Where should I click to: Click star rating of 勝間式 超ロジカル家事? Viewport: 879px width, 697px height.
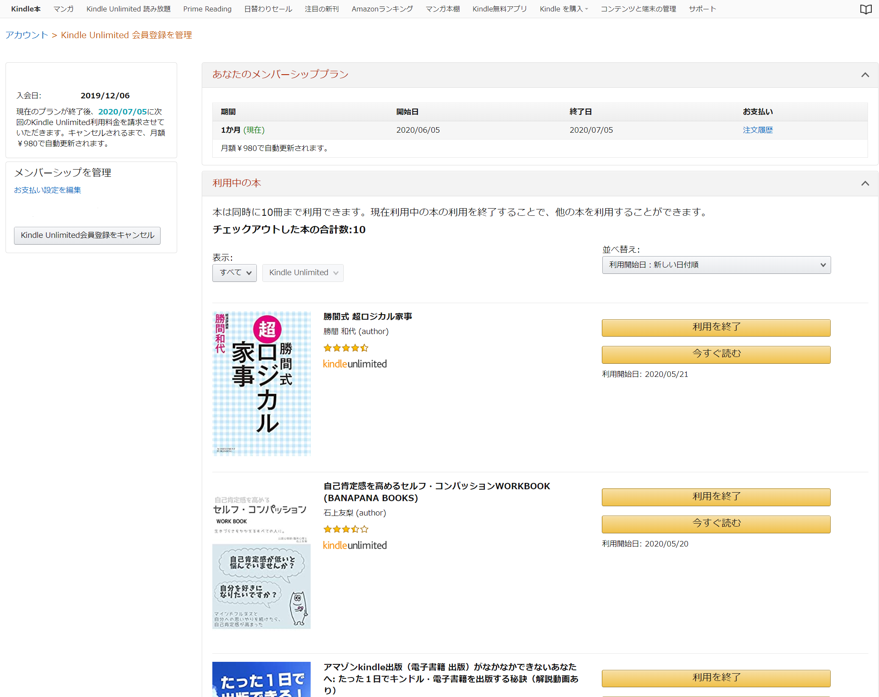tap(346, 348)
